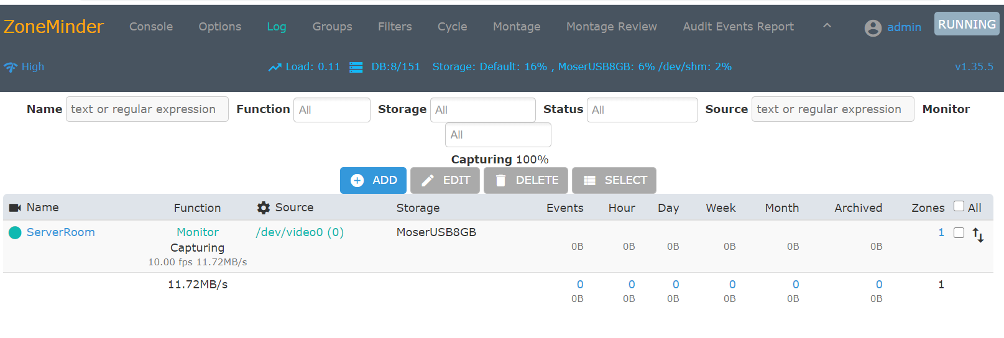Viewport: 1004px width, 338px height.
Task: Open the admin user link
Action: (904, 27)
